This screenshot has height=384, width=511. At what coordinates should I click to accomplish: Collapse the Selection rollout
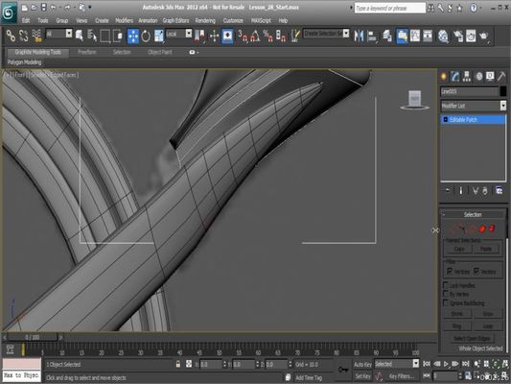(473, 214)
